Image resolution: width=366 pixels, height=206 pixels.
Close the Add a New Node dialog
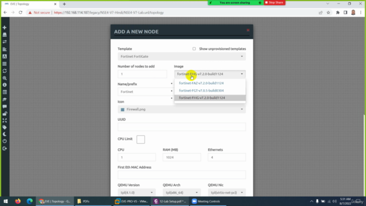(x=248, y=30)
